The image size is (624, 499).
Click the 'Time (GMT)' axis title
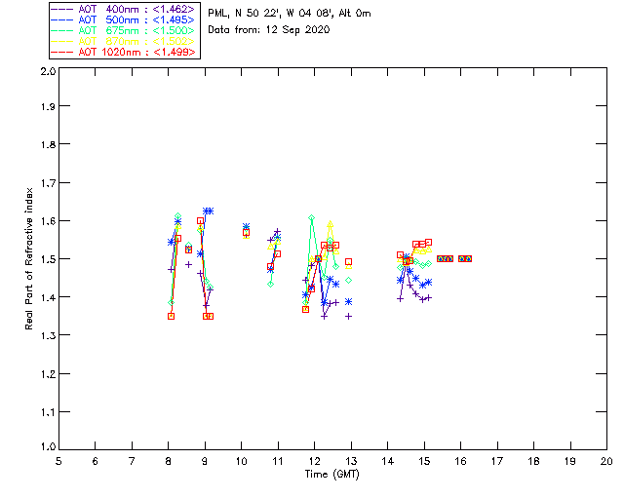[331, 475]
